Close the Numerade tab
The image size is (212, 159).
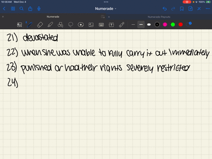[x=3, y=17]
